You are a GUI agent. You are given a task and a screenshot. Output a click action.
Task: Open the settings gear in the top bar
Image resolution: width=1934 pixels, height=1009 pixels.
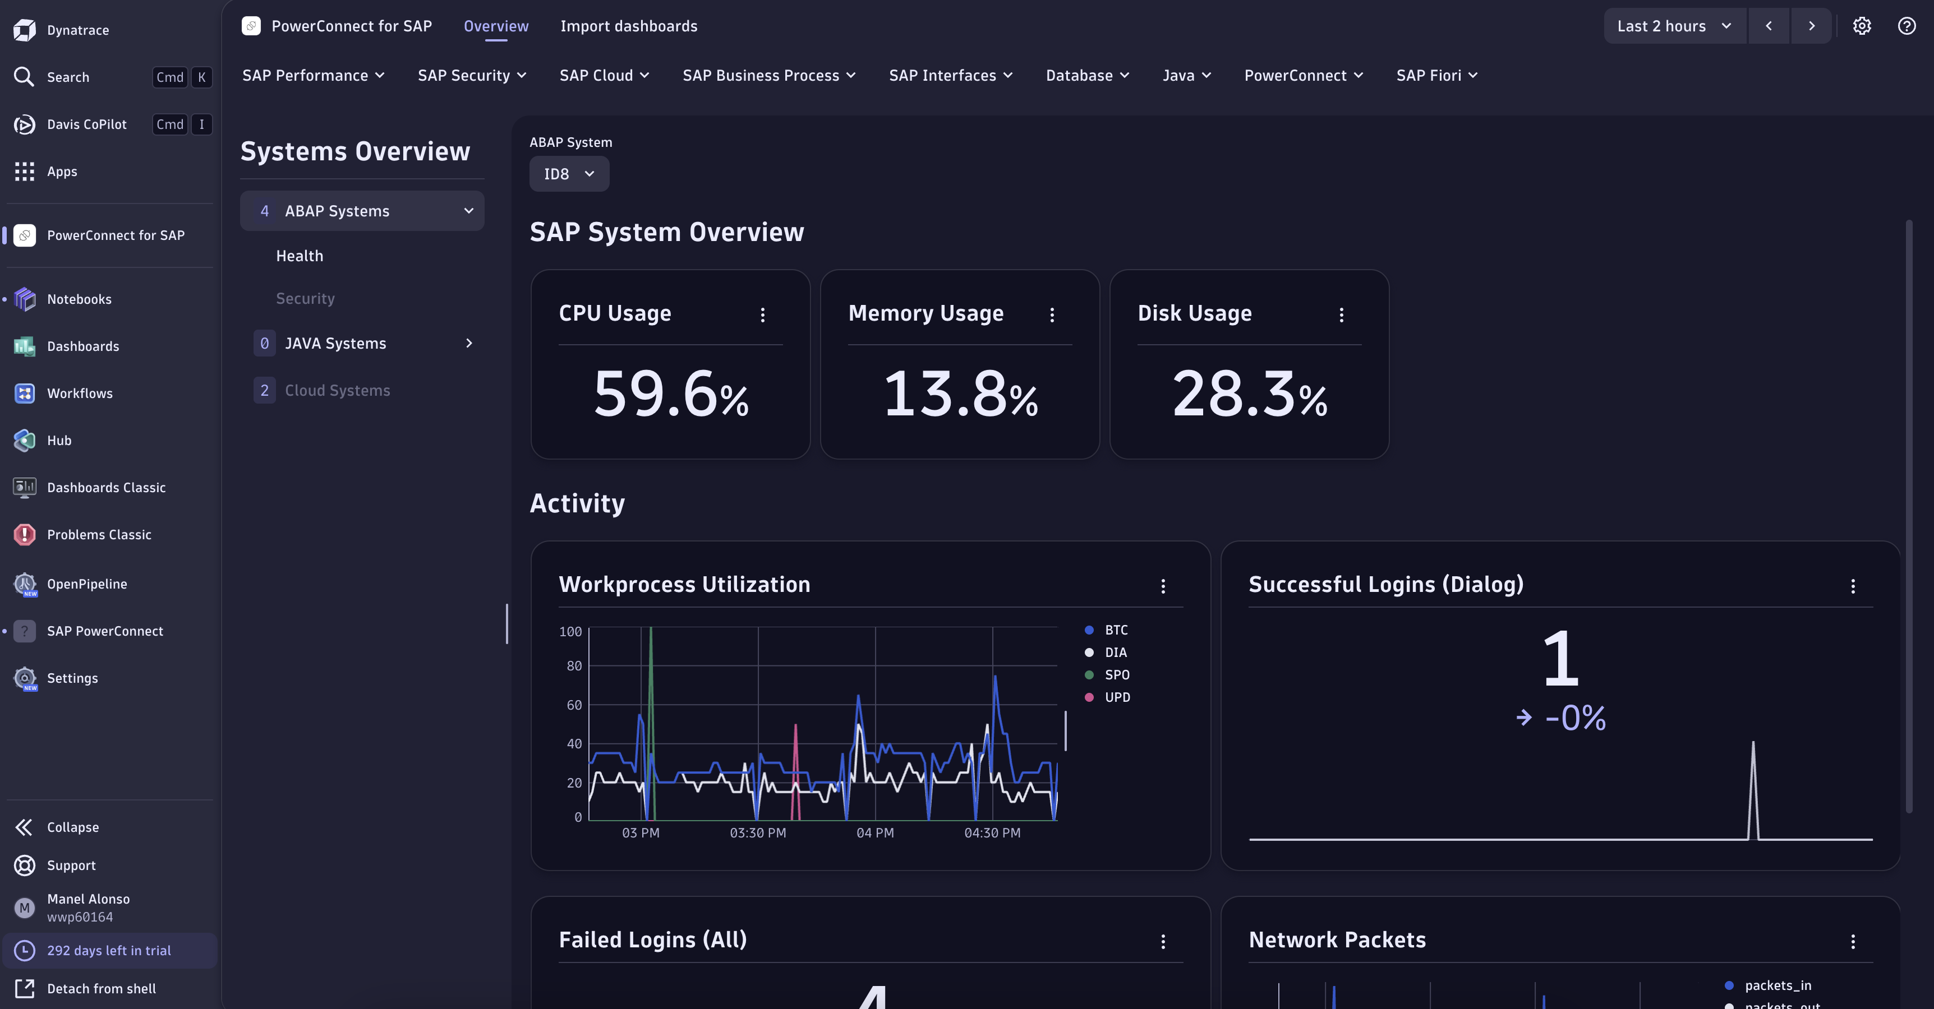pyautogui.click(x=1861, y=26)
